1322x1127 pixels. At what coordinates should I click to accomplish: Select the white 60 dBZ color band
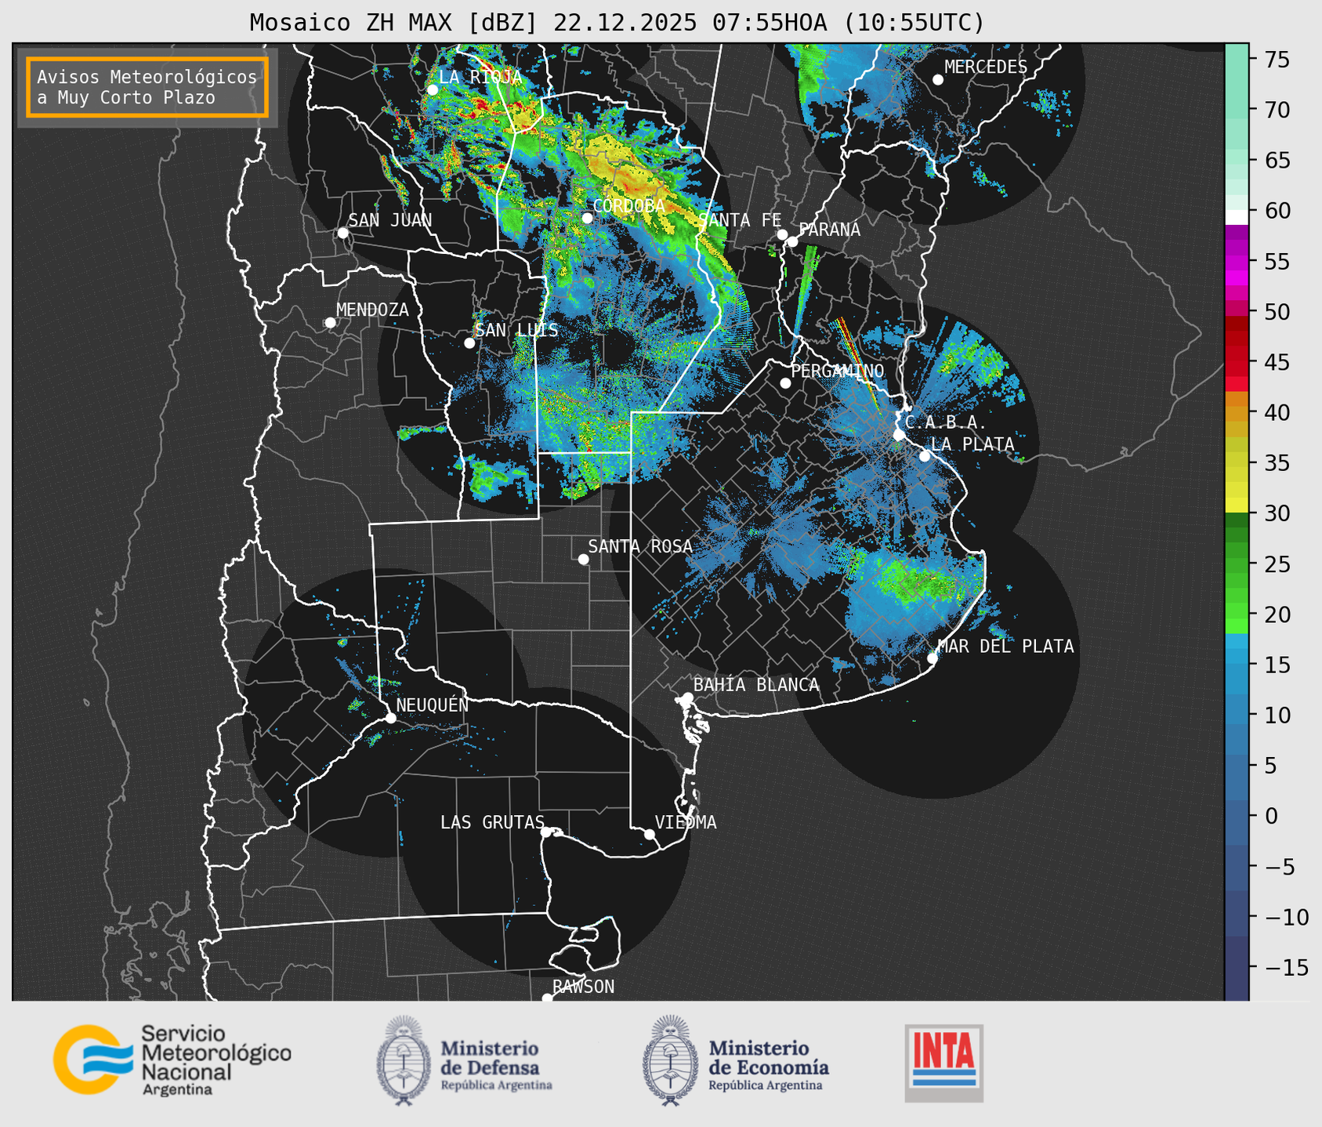pos(1237,217)
